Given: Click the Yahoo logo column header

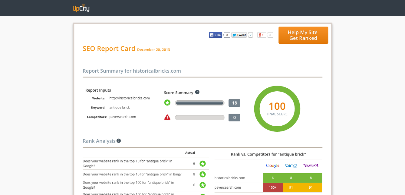Looking at the screenshot, I should coord(311,165).
